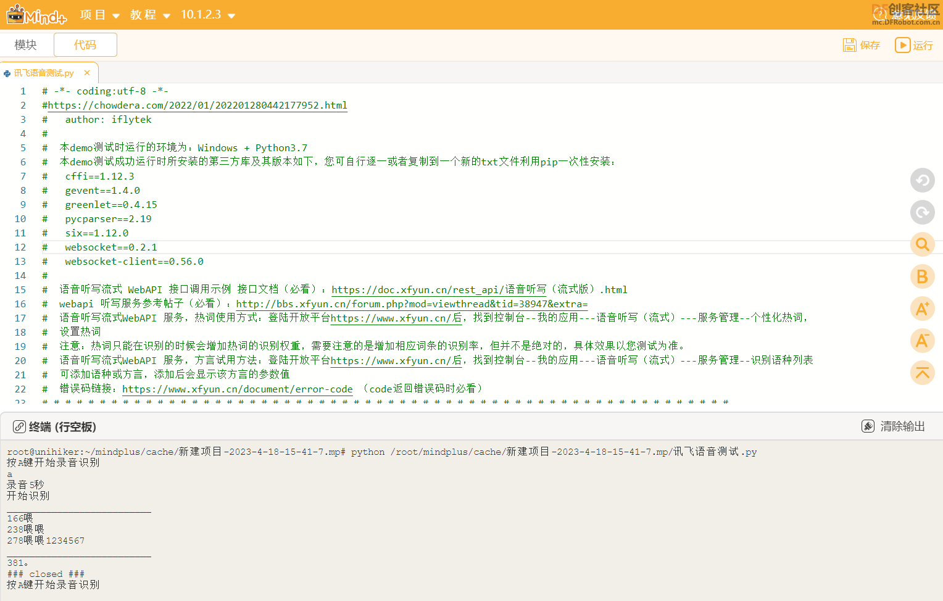Click the terminal output '166喂'
The image size is (943, 601).
[x=20, y=518]
